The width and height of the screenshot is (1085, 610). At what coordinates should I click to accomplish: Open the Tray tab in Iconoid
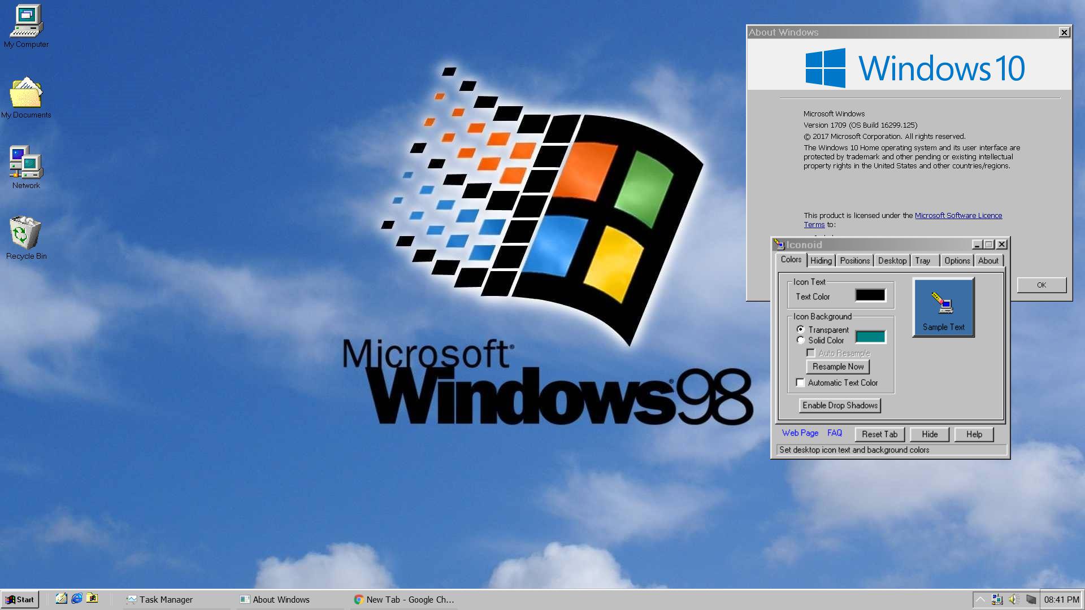tap(923, 260)
